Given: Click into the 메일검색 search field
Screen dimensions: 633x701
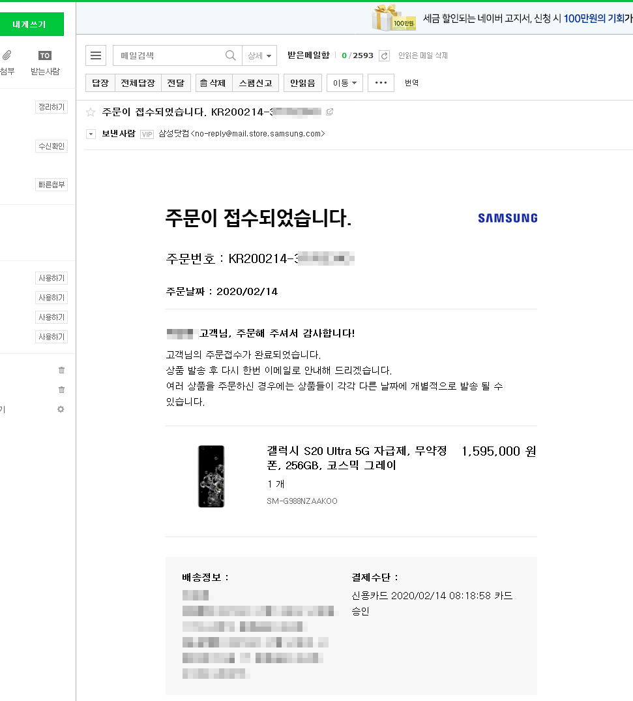Looking at the screenshot, I should click(x=169, y=55).
